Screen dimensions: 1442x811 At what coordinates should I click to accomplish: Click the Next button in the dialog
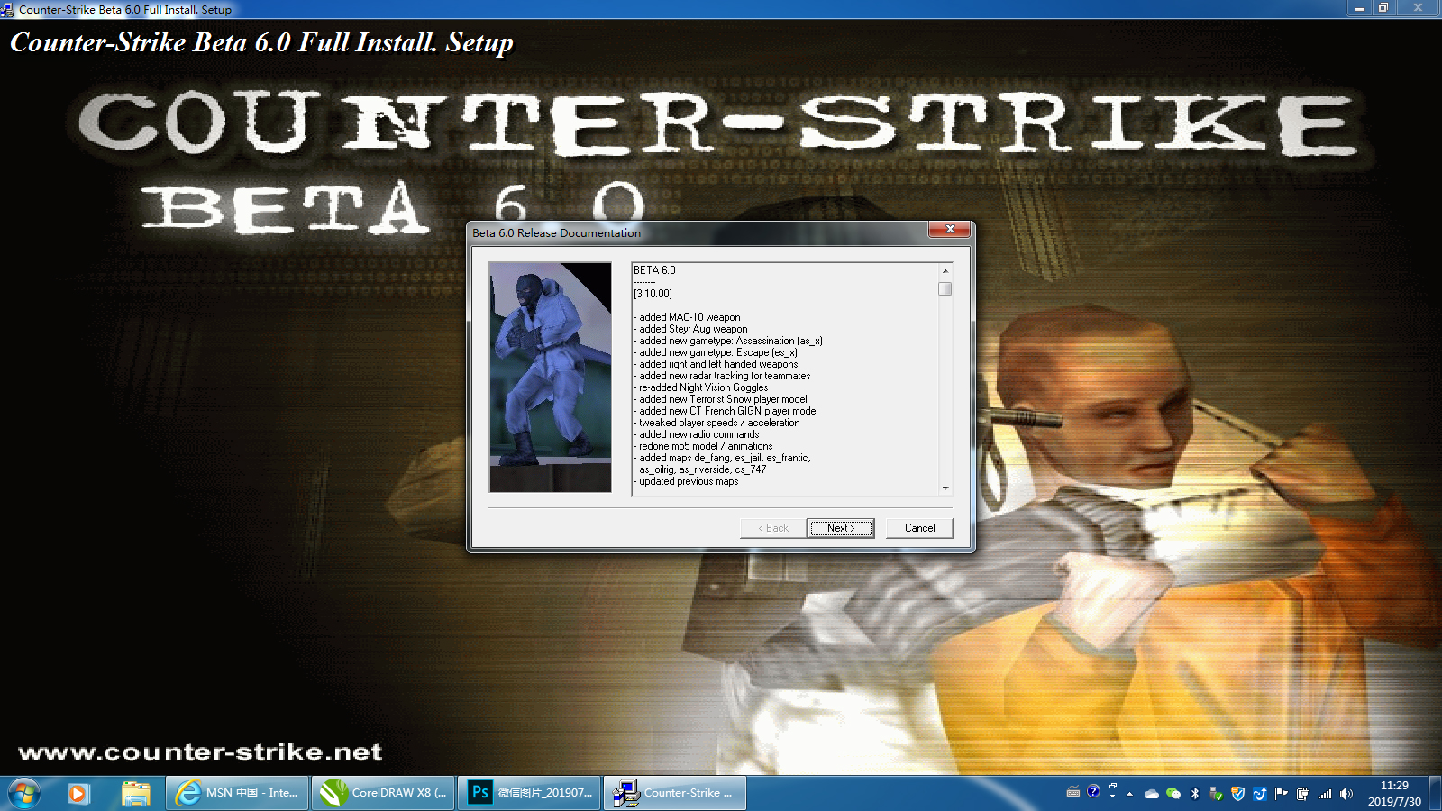click(x=840, y=528)
